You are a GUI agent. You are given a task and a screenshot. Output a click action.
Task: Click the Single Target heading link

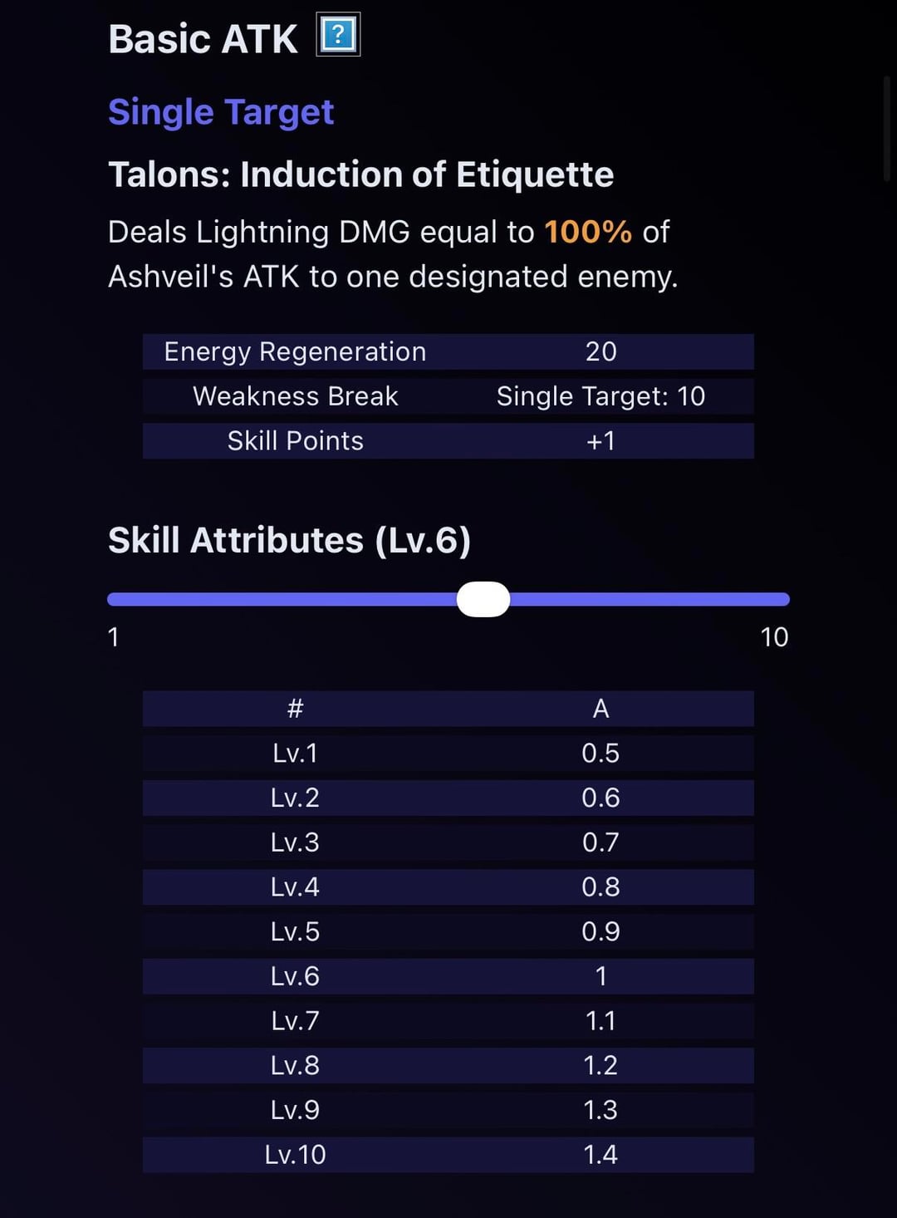[x=221, y=112]
